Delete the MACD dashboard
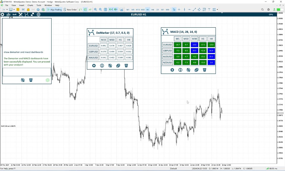The width and height of the screenshot is (285, 171). [x=205, y=70]
